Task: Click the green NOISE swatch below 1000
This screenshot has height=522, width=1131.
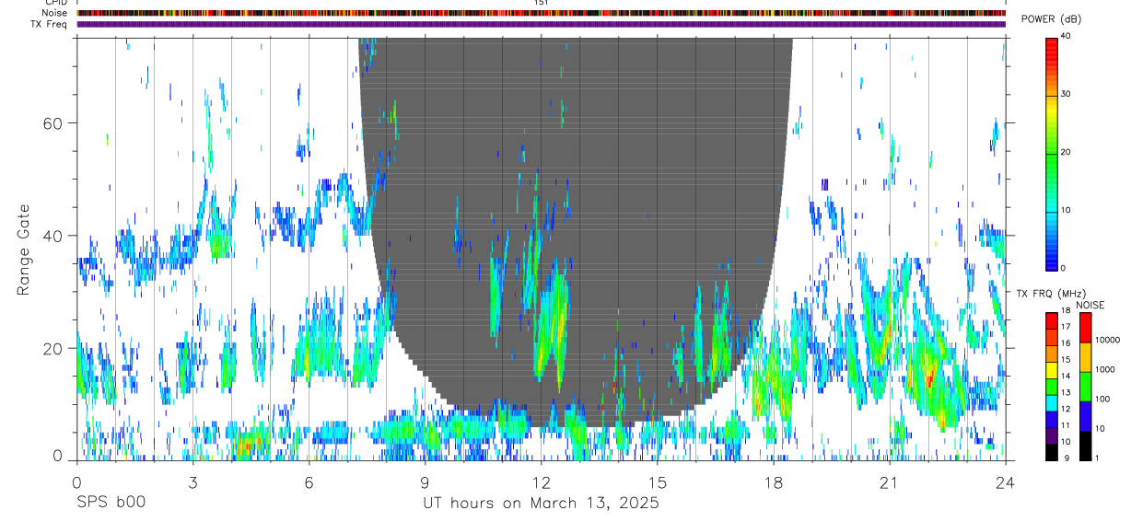Action: click(1085, 387)
